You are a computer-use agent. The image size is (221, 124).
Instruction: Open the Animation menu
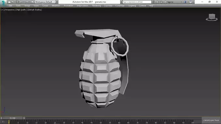68,6
